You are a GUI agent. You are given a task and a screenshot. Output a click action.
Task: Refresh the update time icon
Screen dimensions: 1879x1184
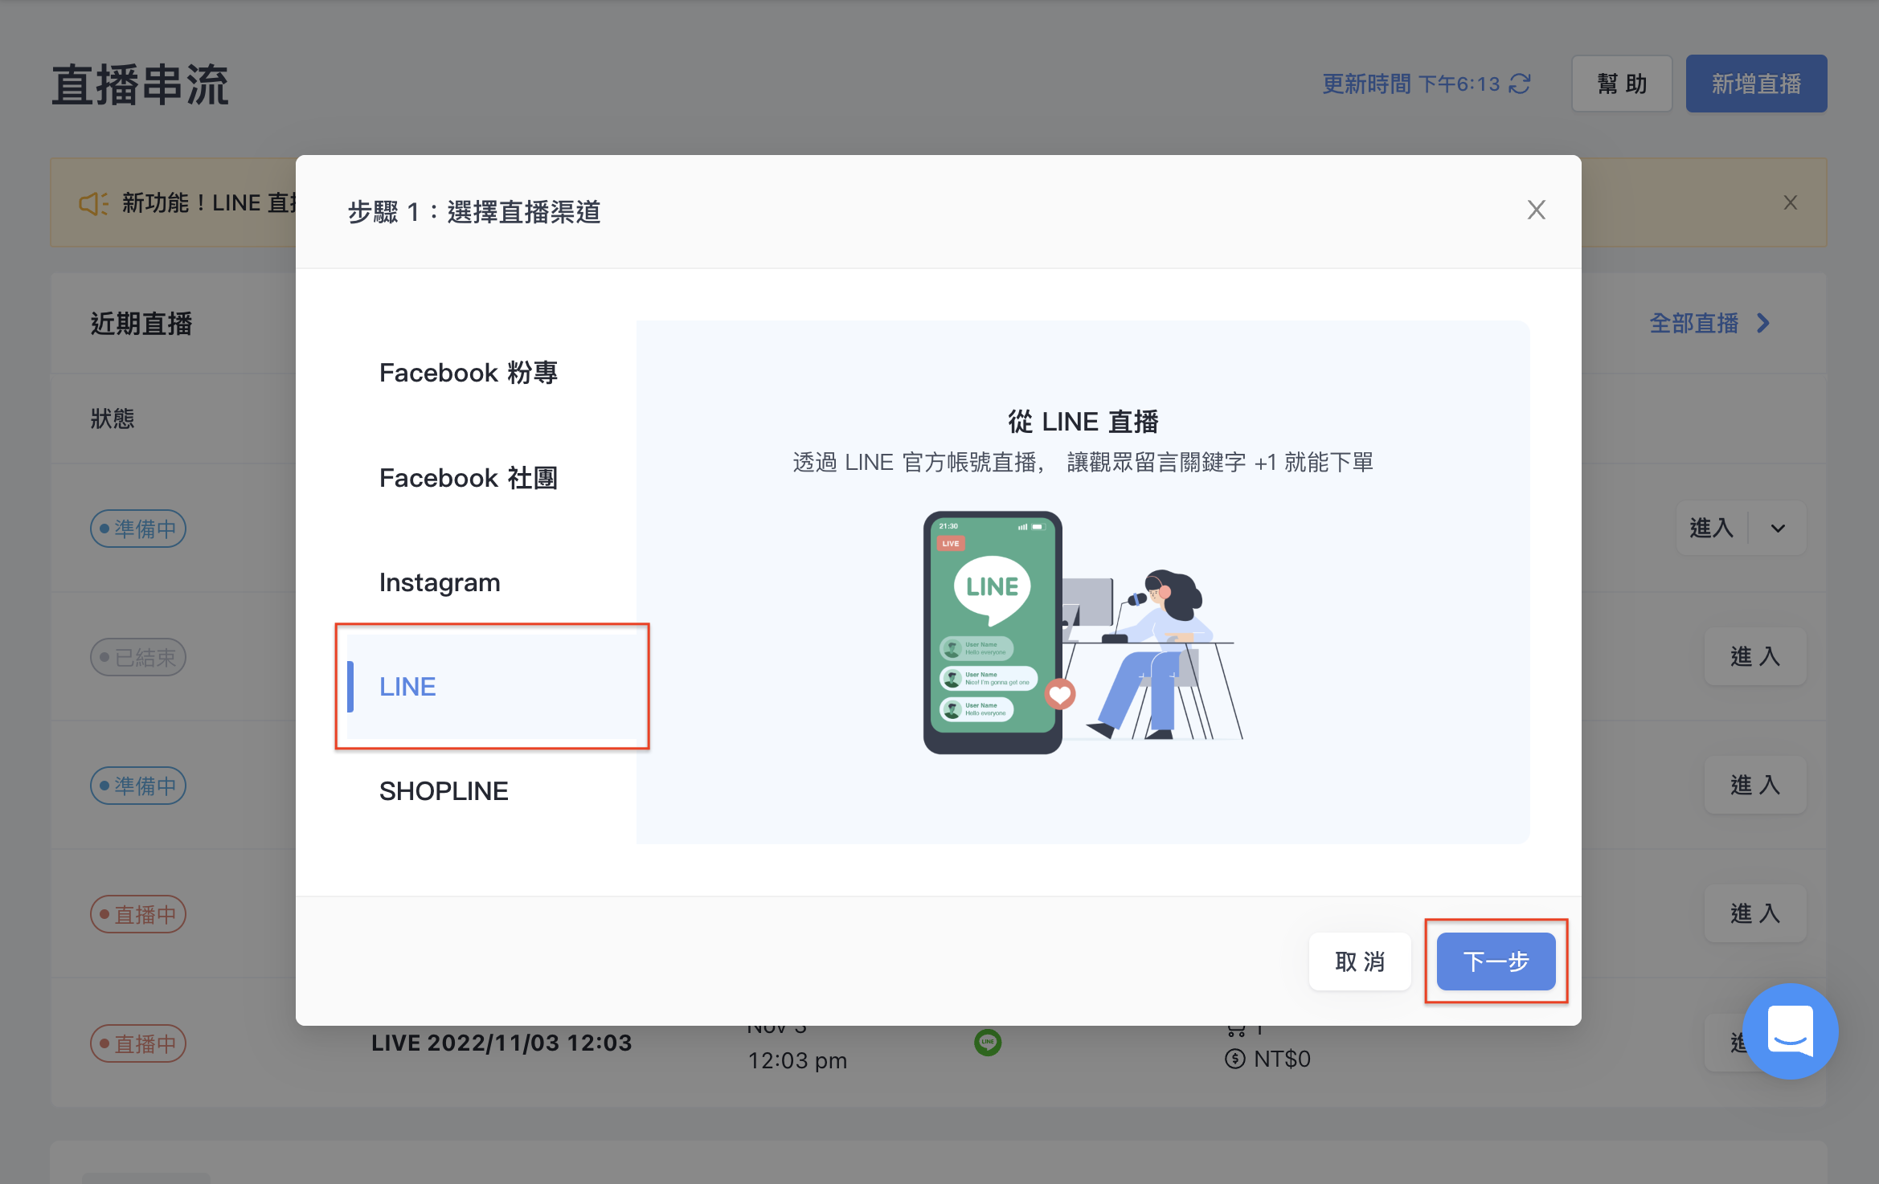tap(1520, 84)
